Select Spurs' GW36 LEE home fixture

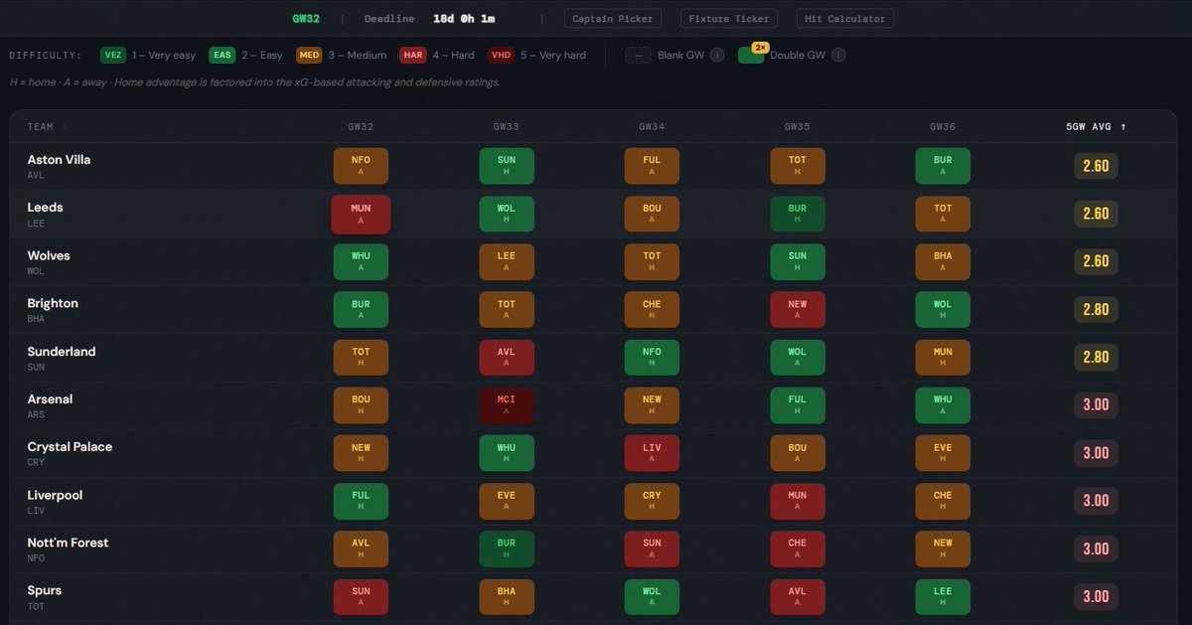[943, 597]
